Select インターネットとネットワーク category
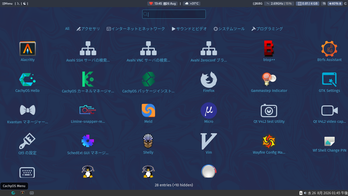Viewport: 348px width, 196px height. coord(136,29)
